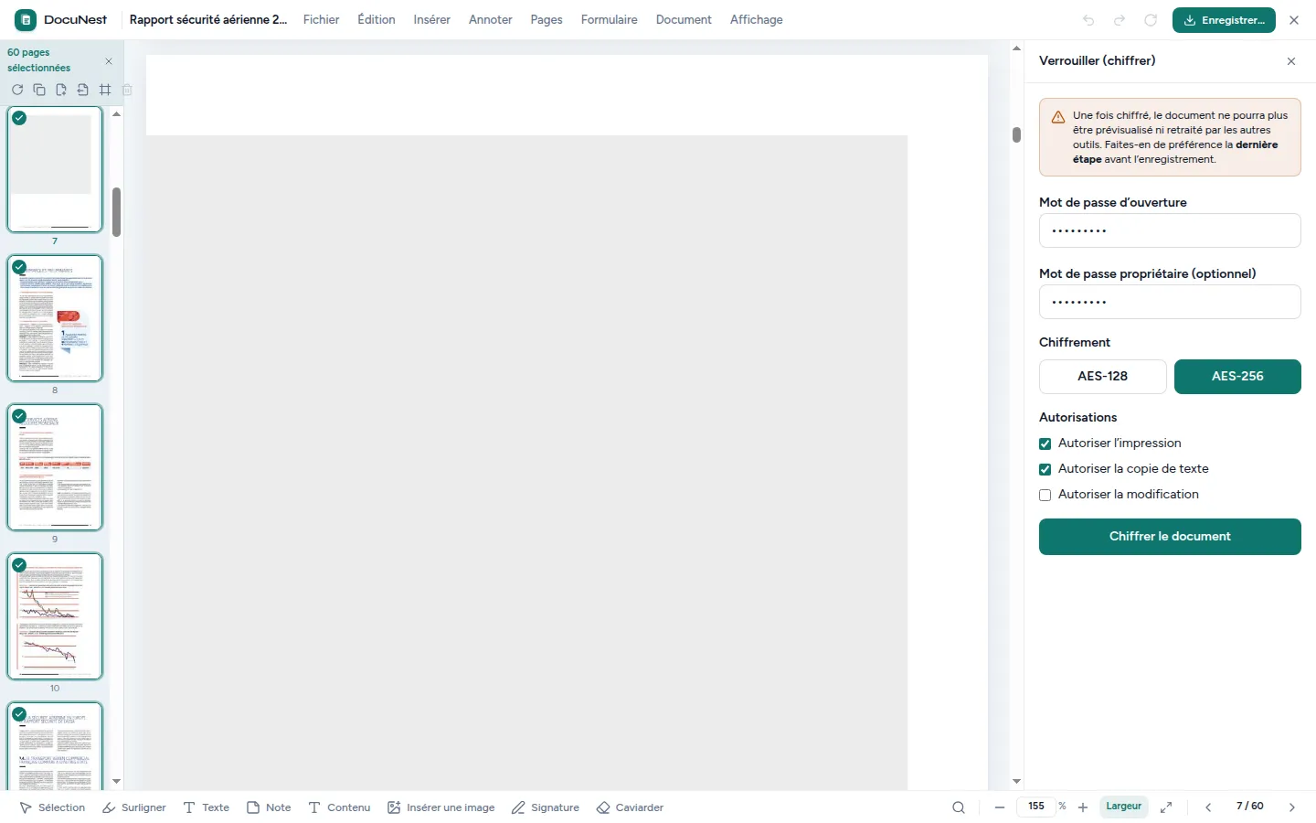1316x823 pixels.
Task: Click the DocuNest logo icon
Action: (x=26, y=19)
